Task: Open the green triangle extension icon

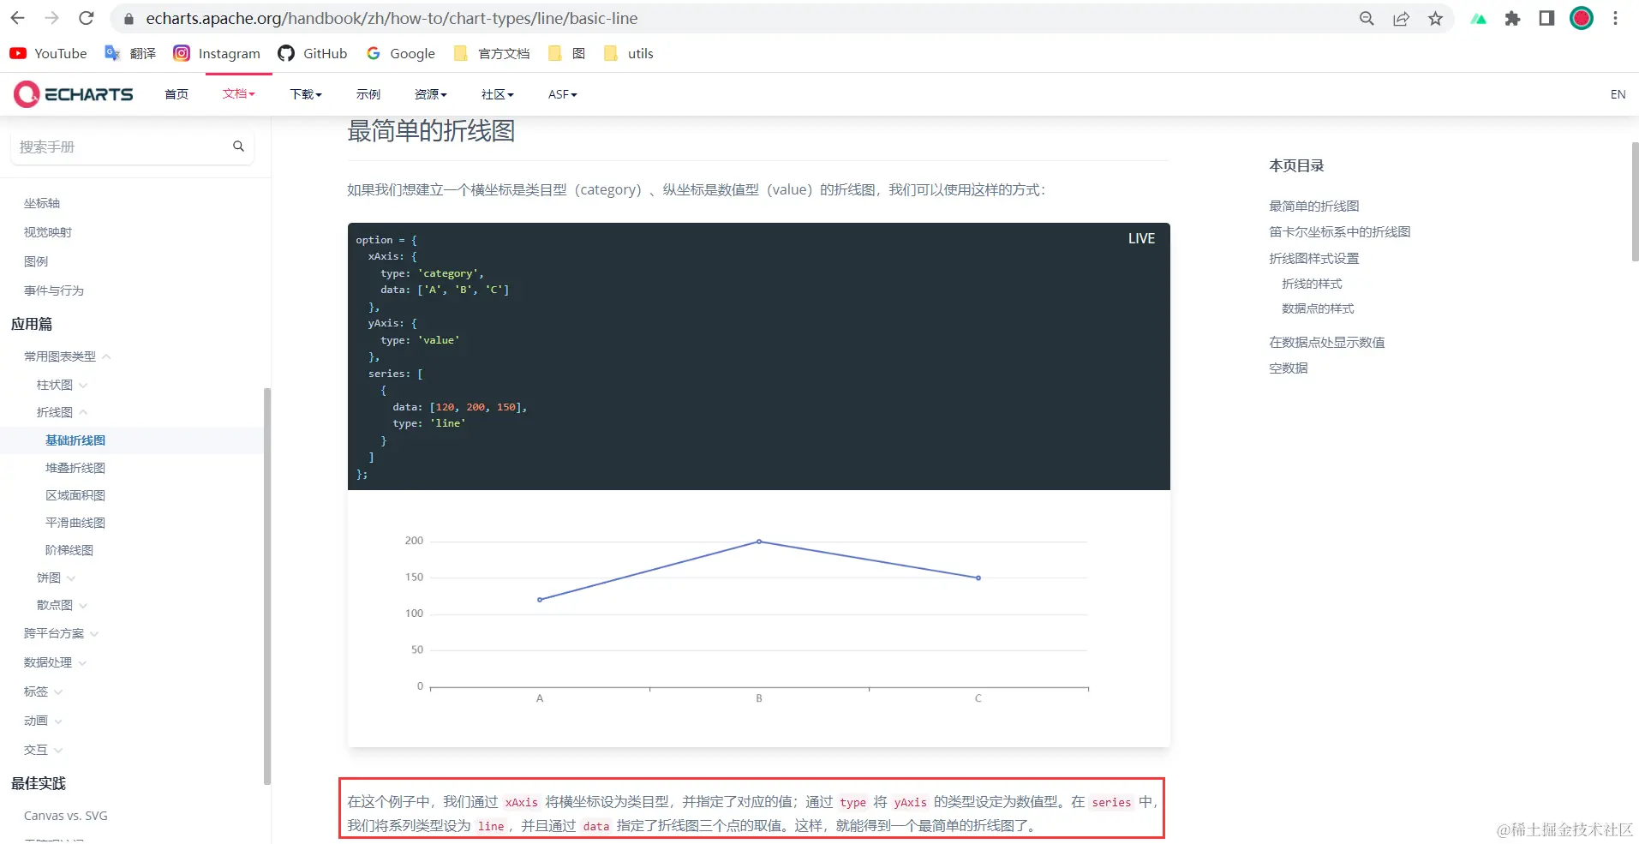Action: click(x=1479, y=19)
